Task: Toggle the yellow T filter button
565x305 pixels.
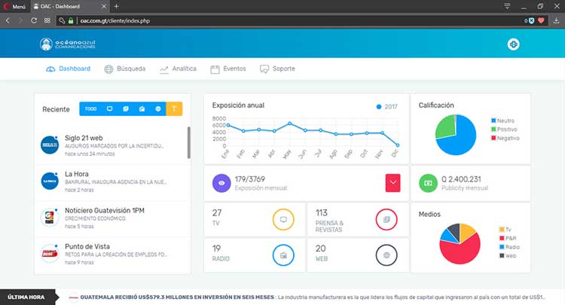Action: [174, 109]
